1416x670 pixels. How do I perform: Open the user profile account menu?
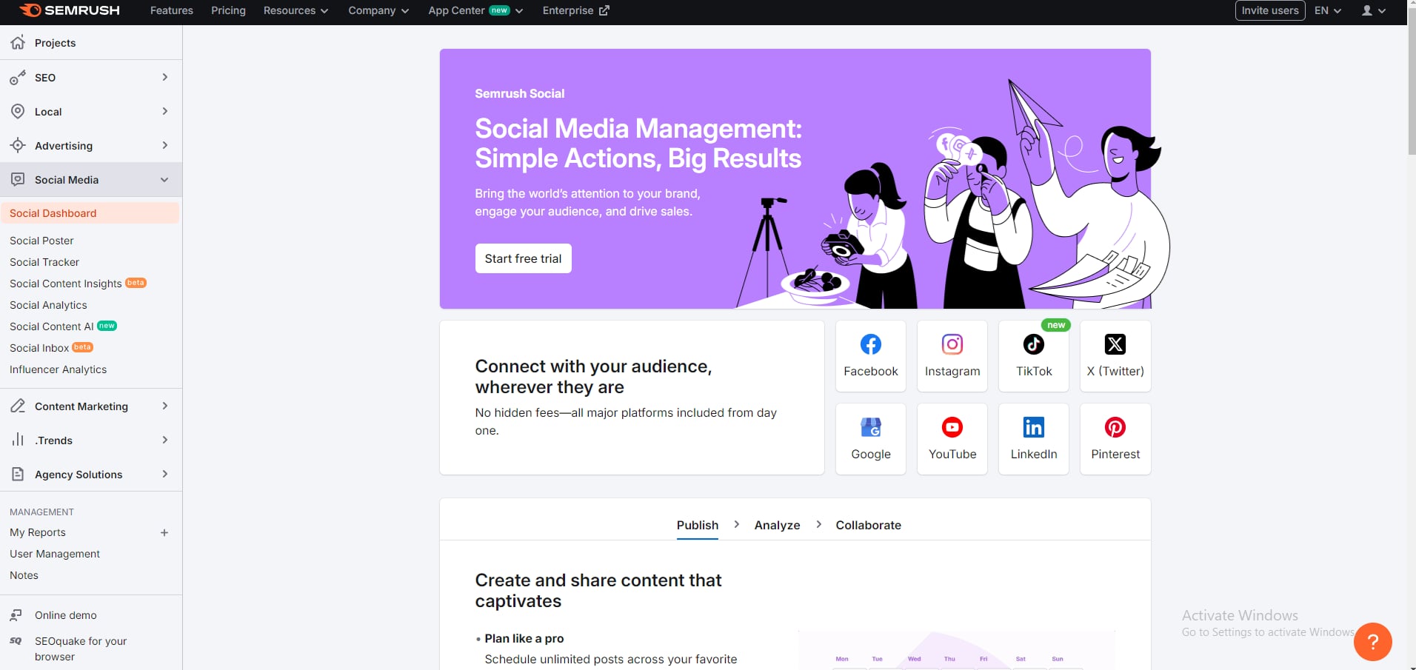(1373, 10)
